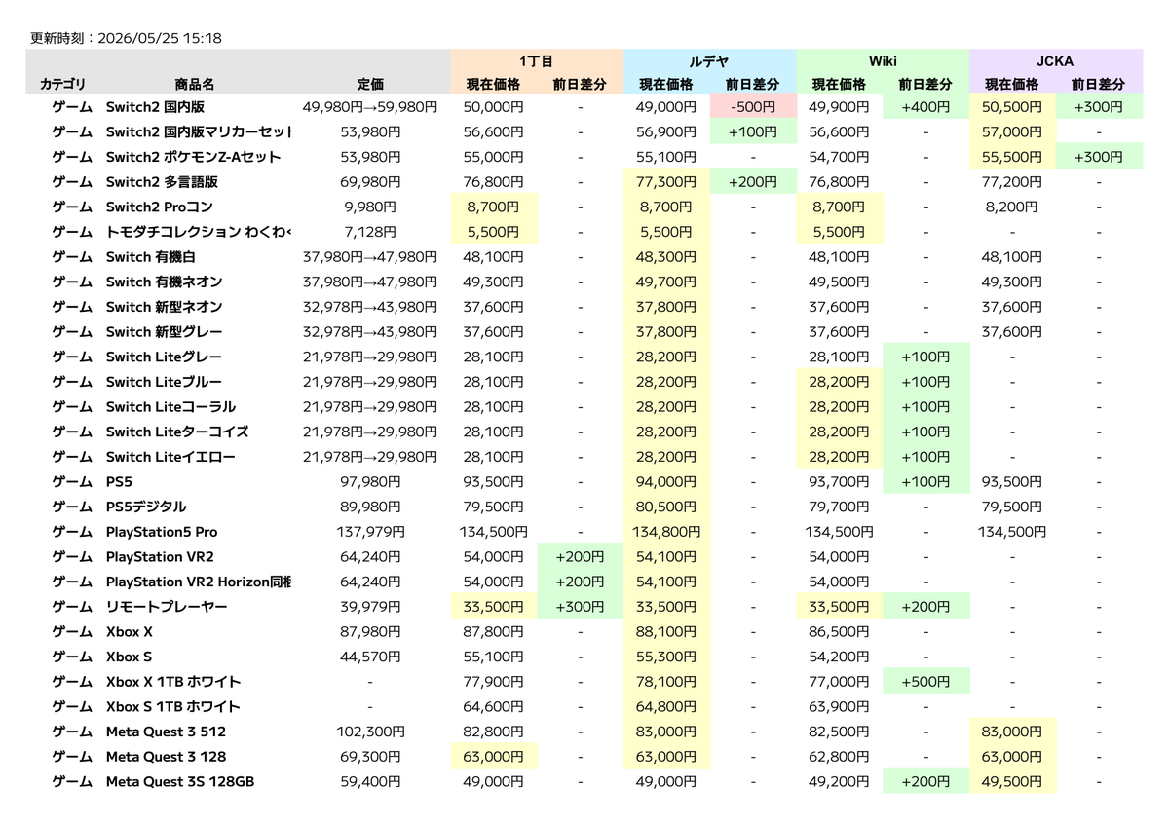The height and width of the screenshot is (826, 1169).
Task: Click the 134,800円 ルデヤ price
Action: [x=667, y=532]
